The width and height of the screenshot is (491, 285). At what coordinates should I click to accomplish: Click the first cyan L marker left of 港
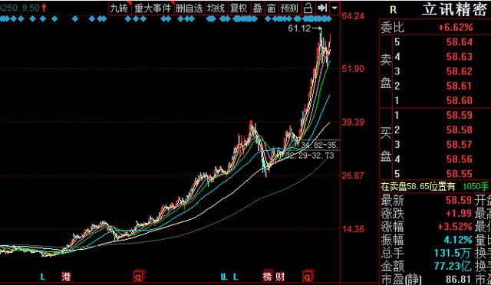(x=43, y=277)
